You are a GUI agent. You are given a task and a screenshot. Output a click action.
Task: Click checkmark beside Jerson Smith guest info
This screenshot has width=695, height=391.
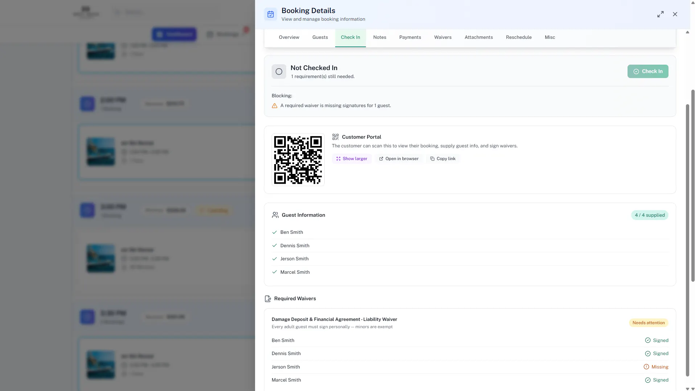(x=275, y=259)
